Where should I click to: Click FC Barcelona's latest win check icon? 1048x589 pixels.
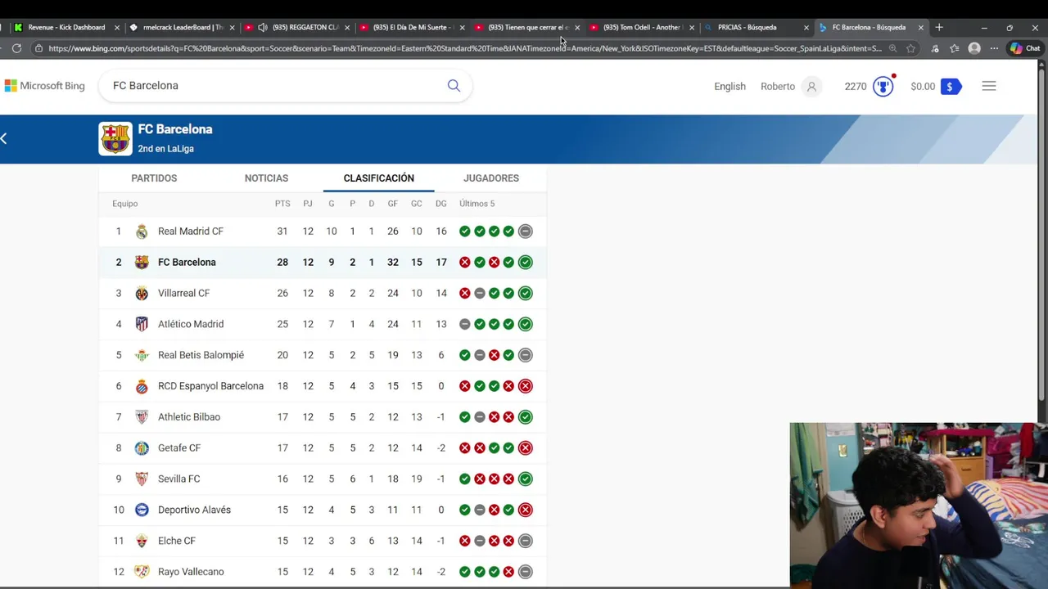(526, 263)
